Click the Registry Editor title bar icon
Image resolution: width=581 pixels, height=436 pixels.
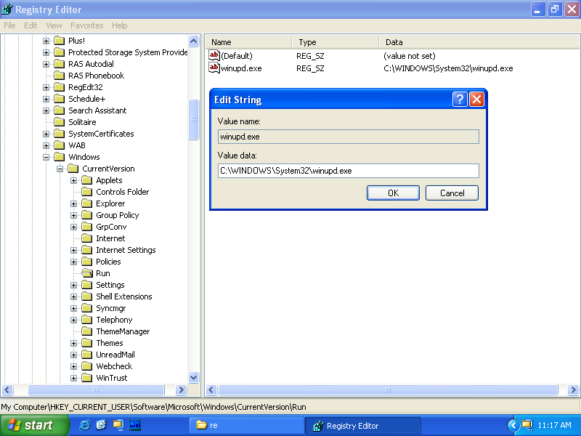tap(7, 9)
